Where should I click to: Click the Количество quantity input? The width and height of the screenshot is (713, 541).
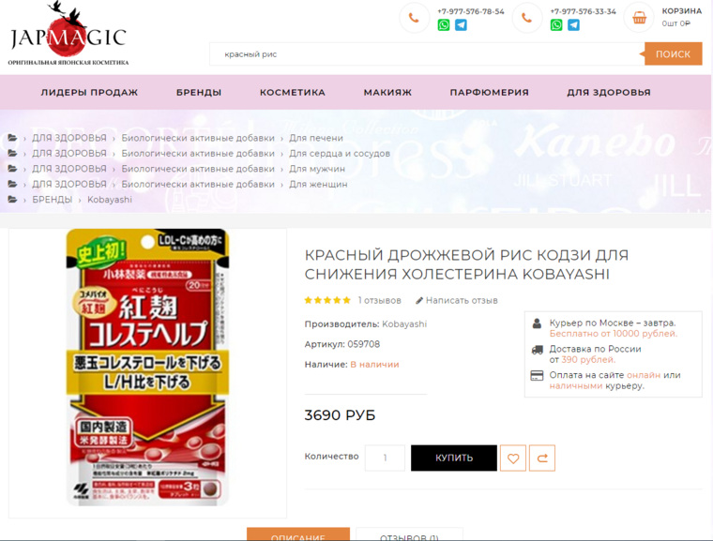coord(385,458)
